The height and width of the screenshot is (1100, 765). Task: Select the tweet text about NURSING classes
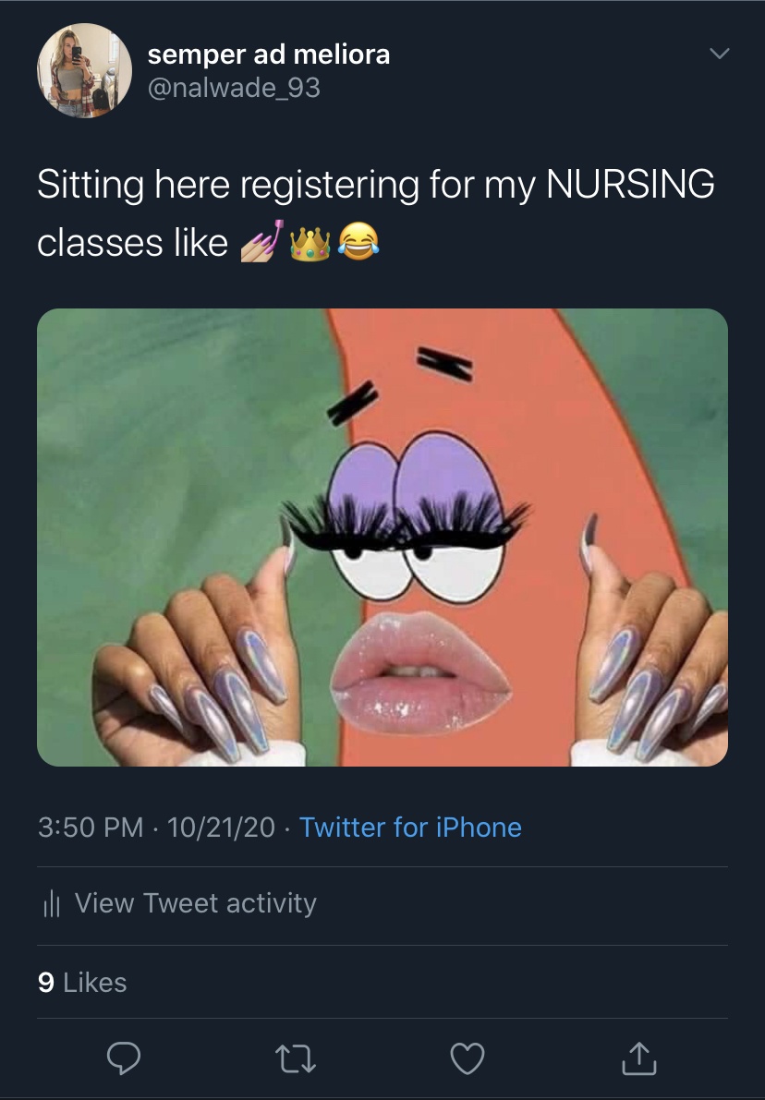point(375,214)
